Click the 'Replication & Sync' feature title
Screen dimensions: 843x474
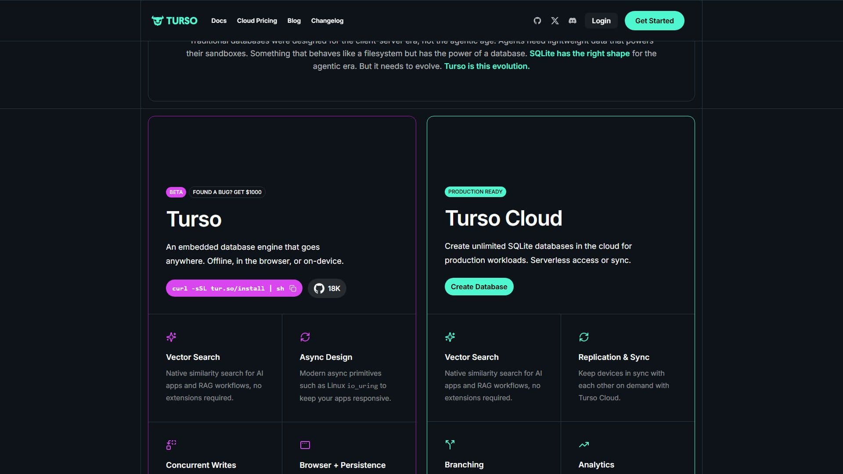614,357
